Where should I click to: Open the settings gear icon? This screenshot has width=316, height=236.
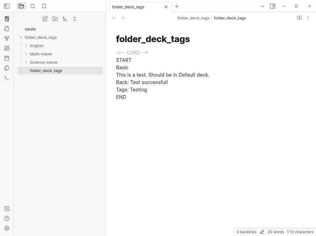(x=7, y=228)
